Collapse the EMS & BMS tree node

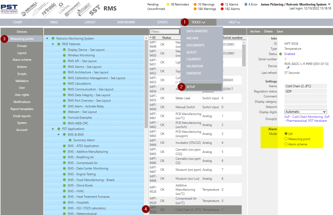pos(58,135)
